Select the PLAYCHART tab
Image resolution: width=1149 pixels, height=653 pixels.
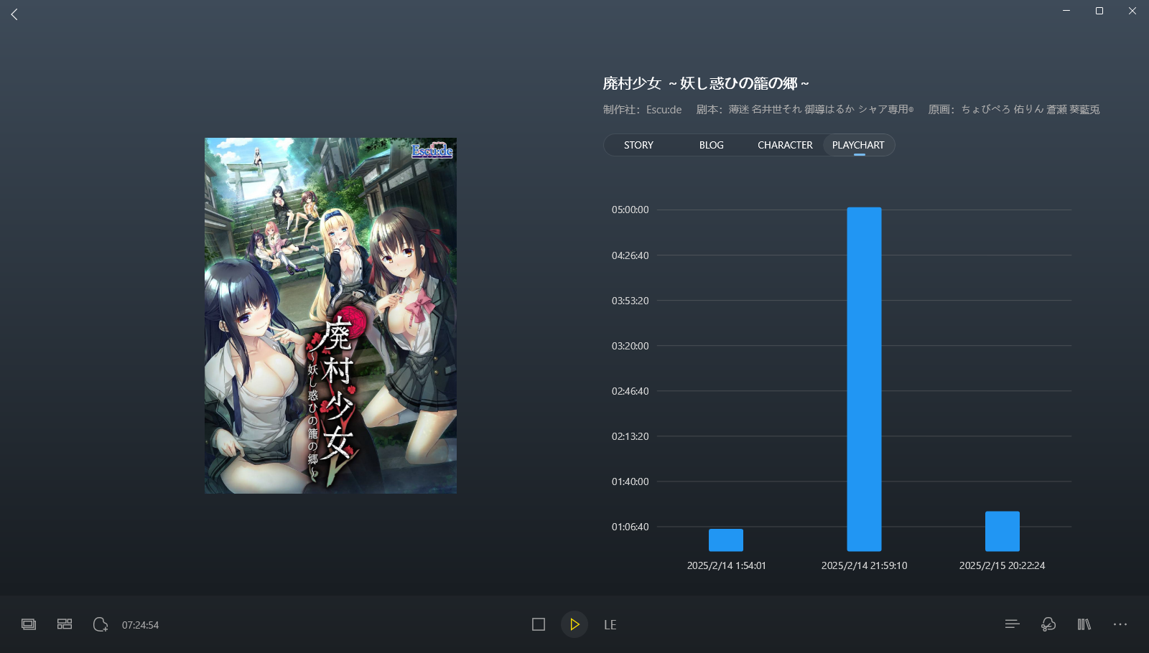pos(858,145)
